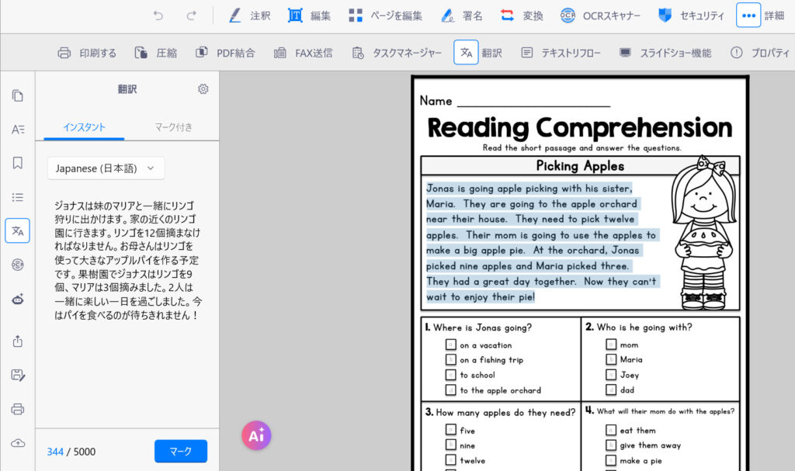Image resolution: width=795 pixels, height=471 pixels.
Task: Check 'twelve' checkbox
Action: click(451, 460)
